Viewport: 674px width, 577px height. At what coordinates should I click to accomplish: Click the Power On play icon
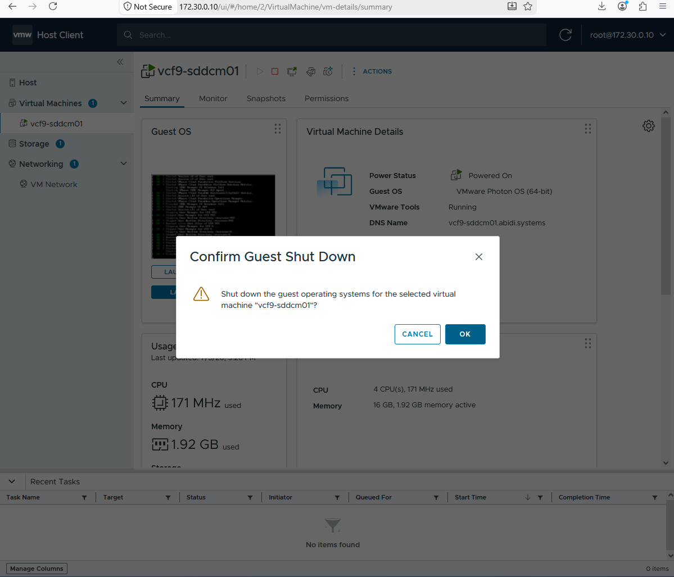click(260, 71)
